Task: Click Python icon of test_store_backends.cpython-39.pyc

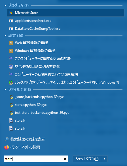Action: click(11, 113)
